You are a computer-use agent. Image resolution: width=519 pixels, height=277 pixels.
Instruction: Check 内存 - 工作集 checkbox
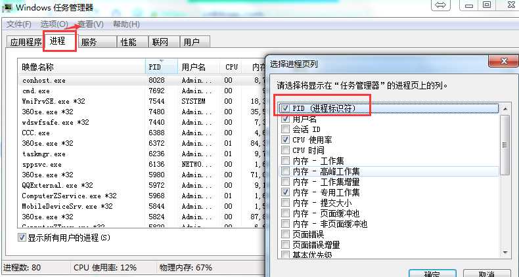[x=285, y=161]
